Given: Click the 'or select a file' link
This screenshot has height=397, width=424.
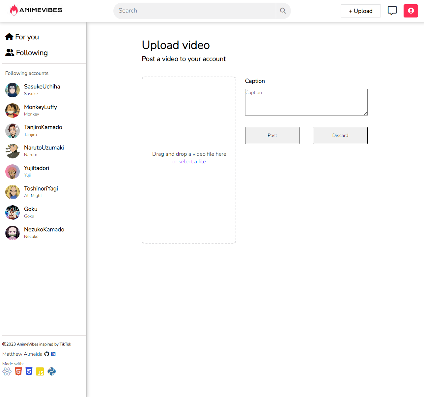Looking at the screenshot, I should [189, 162].
